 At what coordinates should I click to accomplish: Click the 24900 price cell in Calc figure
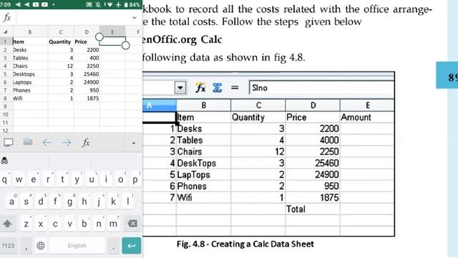coord(313,175)
